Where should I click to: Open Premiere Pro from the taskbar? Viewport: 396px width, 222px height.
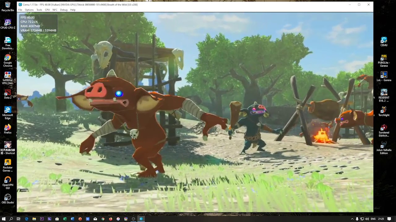[x=42, y=219]
